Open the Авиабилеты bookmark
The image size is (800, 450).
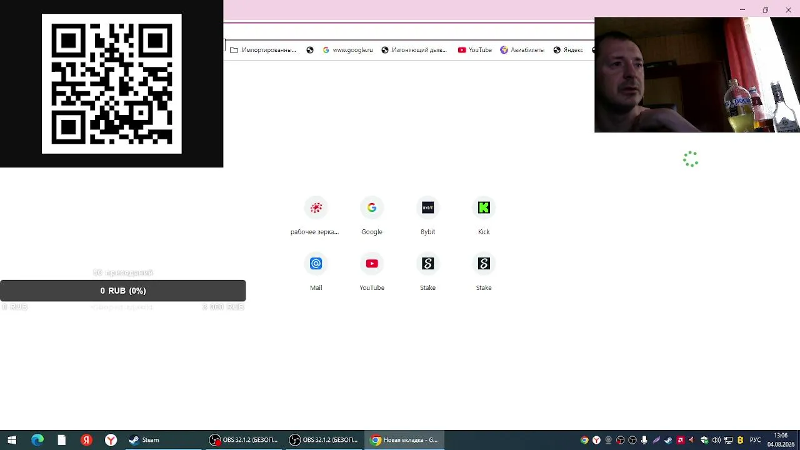[x=522, y=50]
